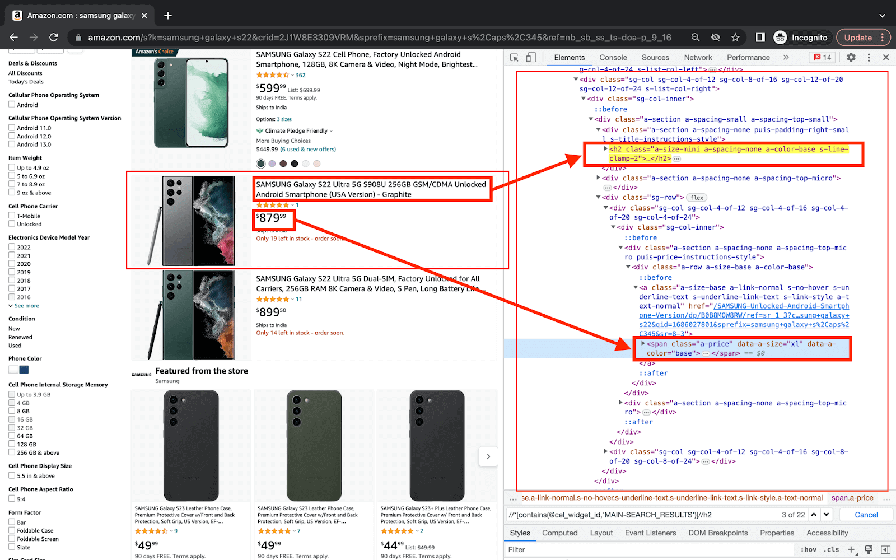Toggle the :hov element state button

pos(809,549)
